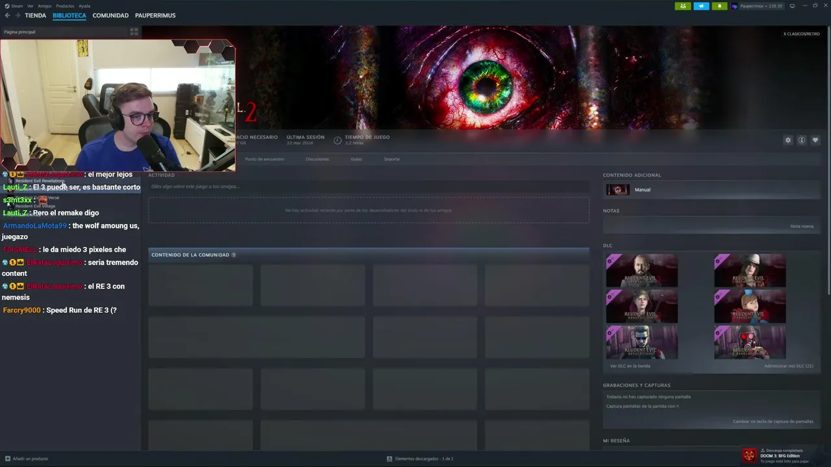Open the DOOM 3: BFG Edition notification
831x467 pixels.
(784, 455)
